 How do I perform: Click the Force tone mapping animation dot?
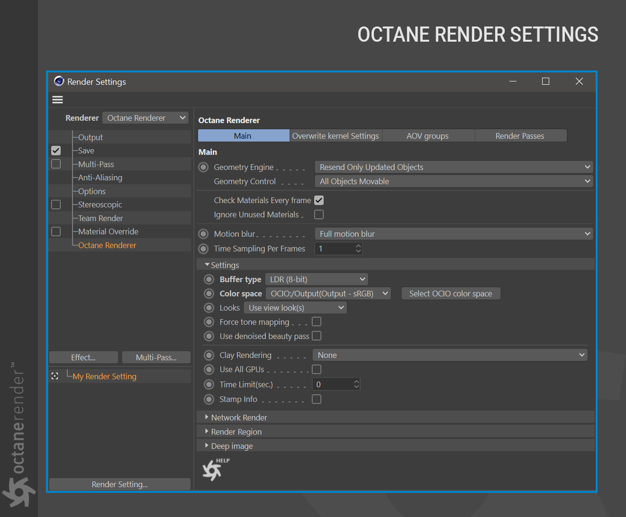[x=209, y=322]
